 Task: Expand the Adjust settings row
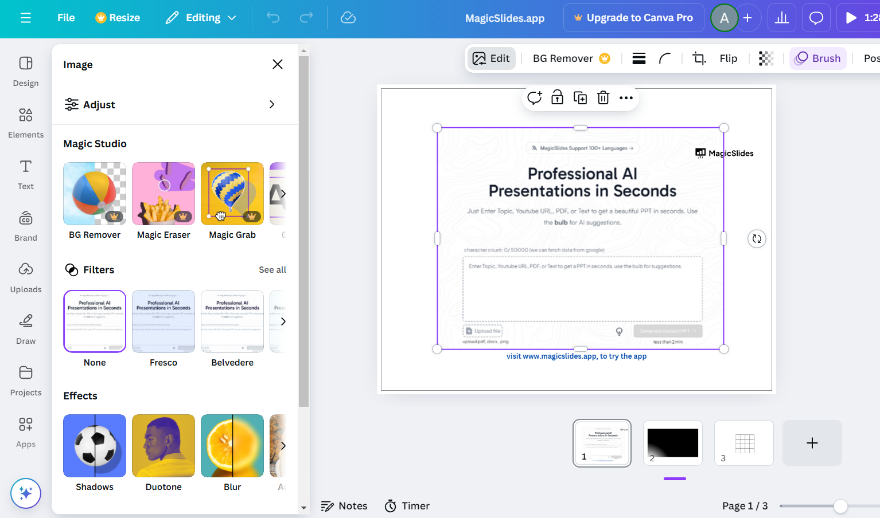175,104
